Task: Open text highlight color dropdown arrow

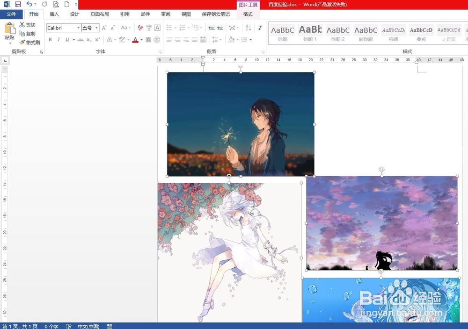Action: point(128,40)
